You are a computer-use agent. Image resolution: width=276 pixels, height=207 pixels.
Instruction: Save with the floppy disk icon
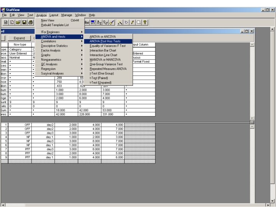click(24, 22)
